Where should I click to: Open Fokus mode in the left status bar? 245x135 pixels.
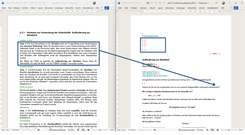[x=71, y=130]
